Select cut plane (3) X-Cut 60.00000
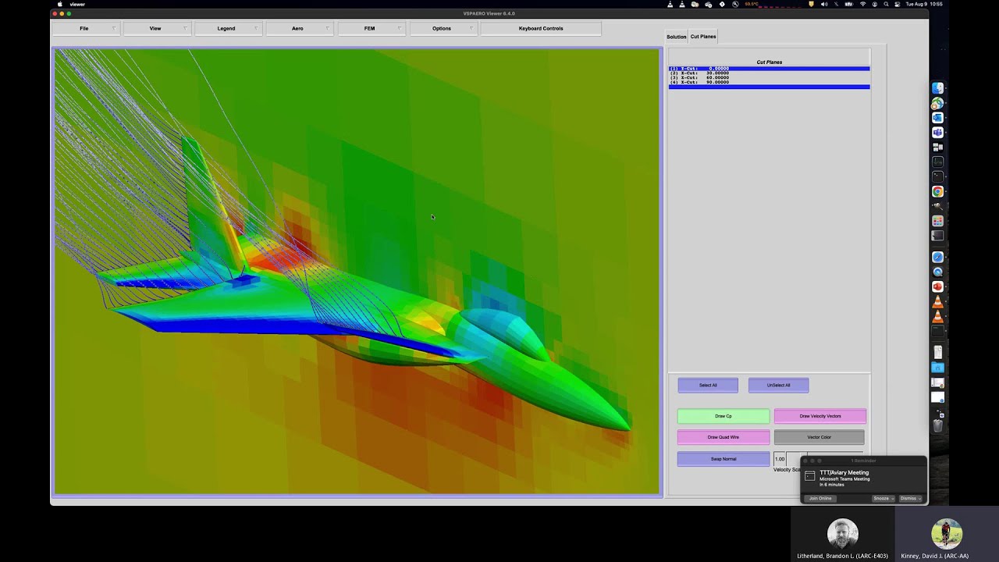 [x=769, y=78]
